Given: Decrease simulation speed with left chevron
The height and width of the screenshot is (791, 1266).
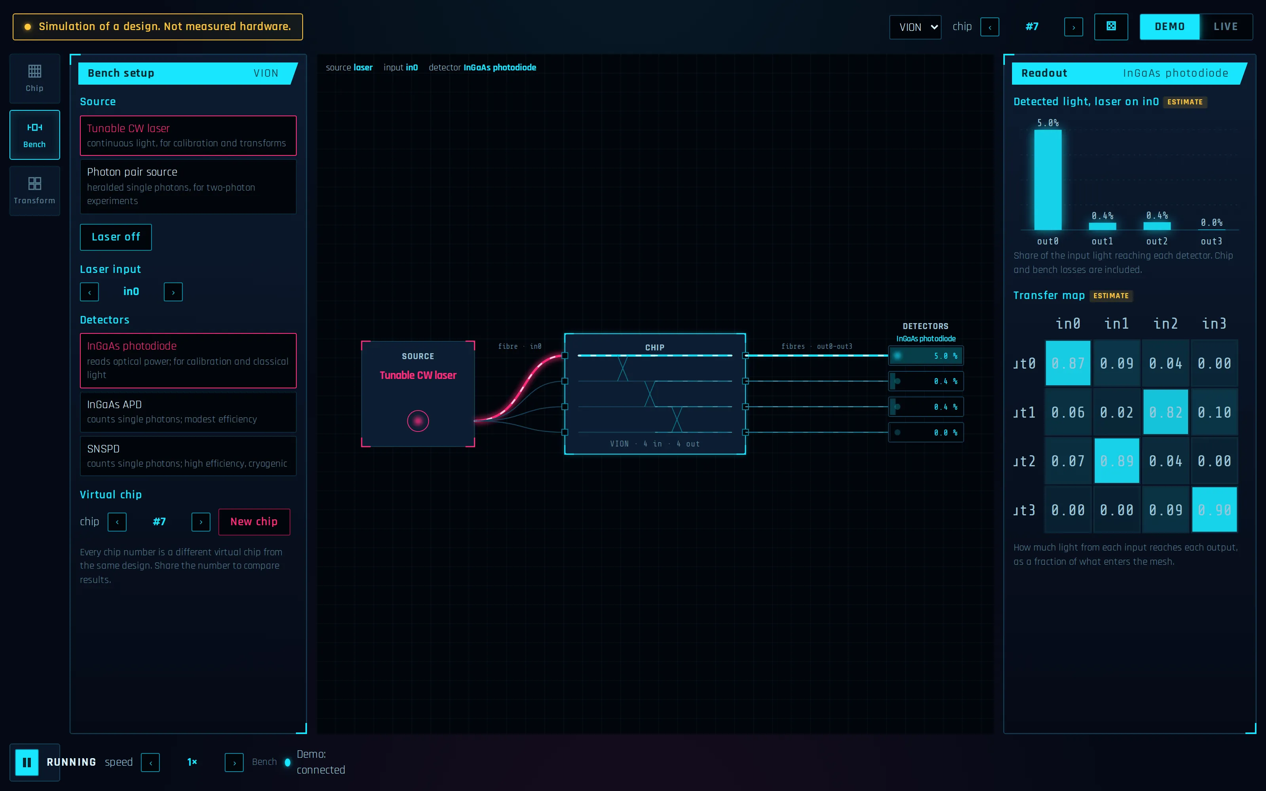Looking at the screenshot, I should pos(151,763).
